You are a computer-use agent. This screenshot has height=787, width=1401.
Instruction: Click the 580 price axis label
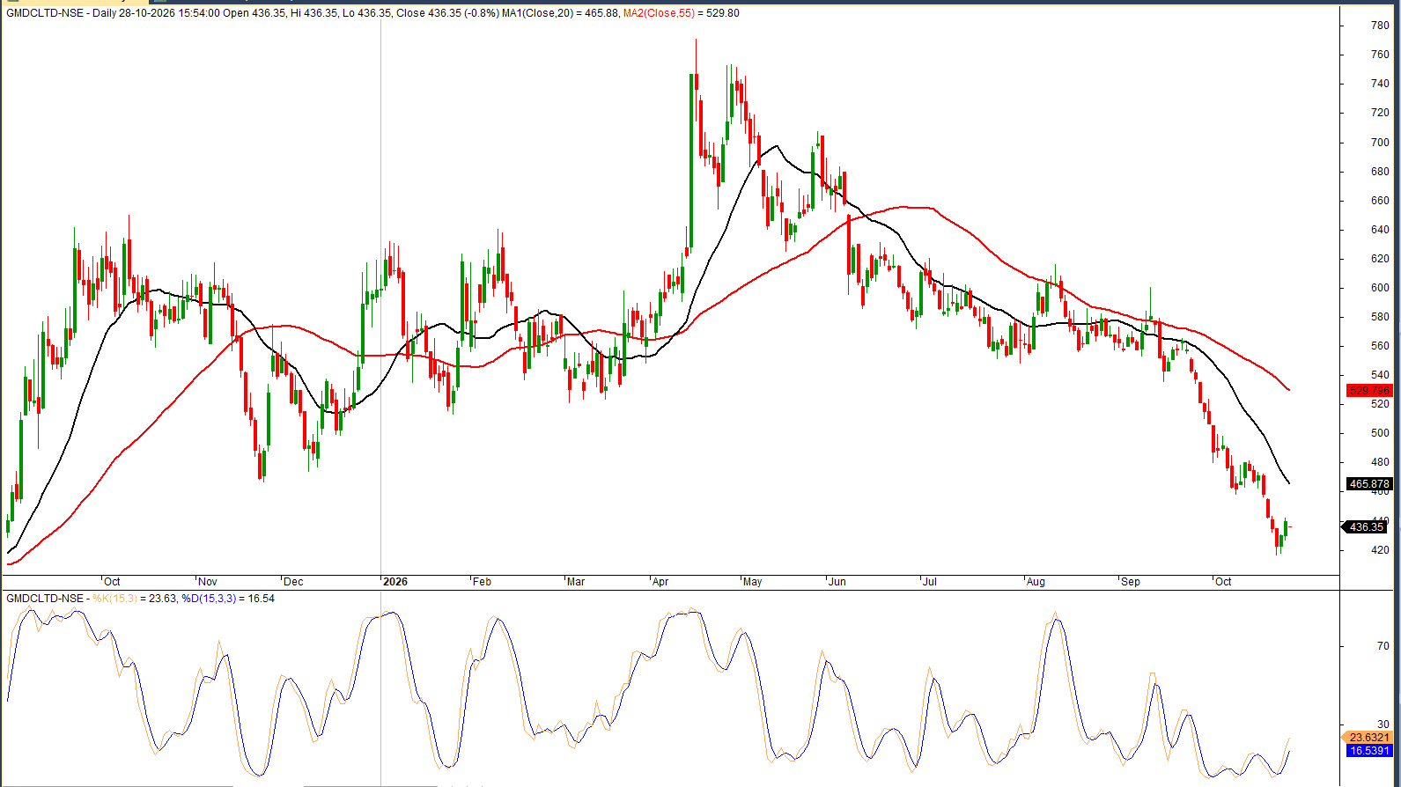(x=1380, y=317)
